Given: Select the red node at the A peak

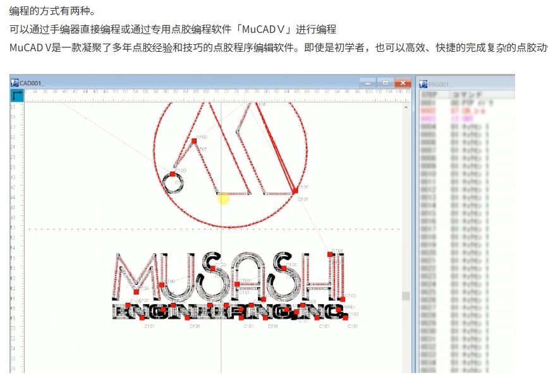Looking at the screenshot, I should 194,141.
